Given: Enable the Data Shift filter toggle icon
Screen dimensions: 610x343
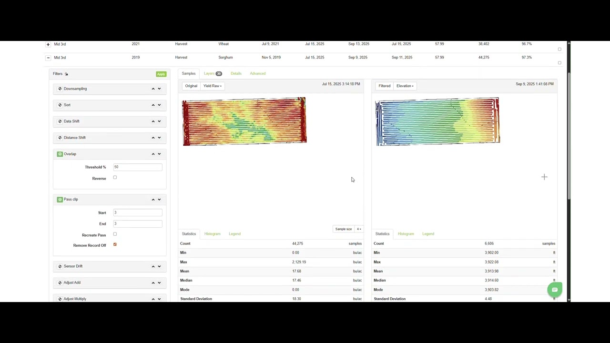Looking at the screenshot, I should click(60, 121).
